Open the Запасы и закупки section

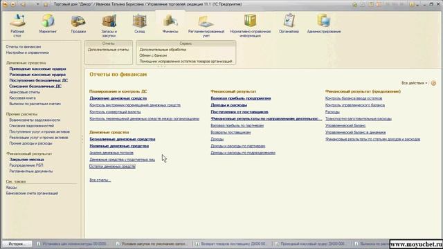pos(109,26)
